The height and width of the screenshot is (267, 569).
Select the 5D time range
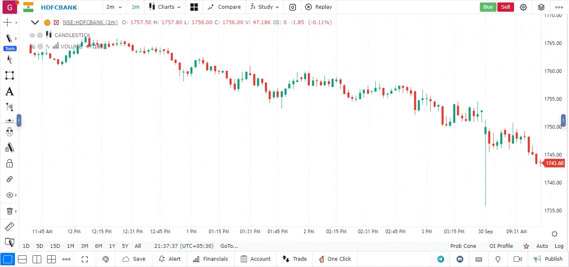coord(40,246)
